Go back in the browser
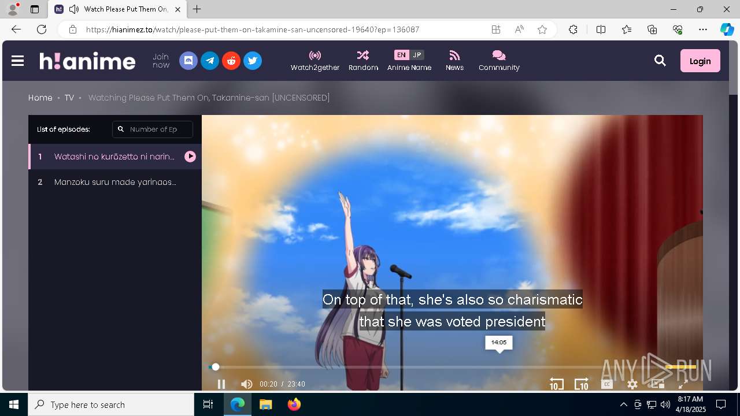740x416 pixels. [16, 29]
